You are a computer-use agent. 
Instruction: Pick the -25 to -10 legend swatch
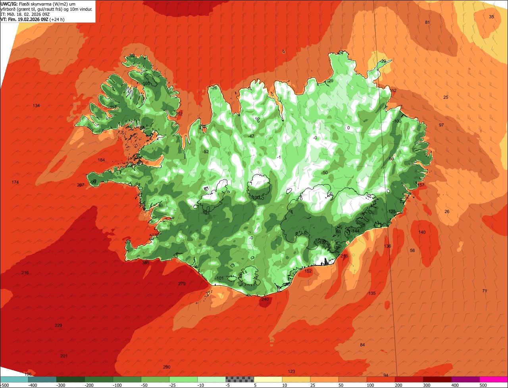click(x=183, y=379)
